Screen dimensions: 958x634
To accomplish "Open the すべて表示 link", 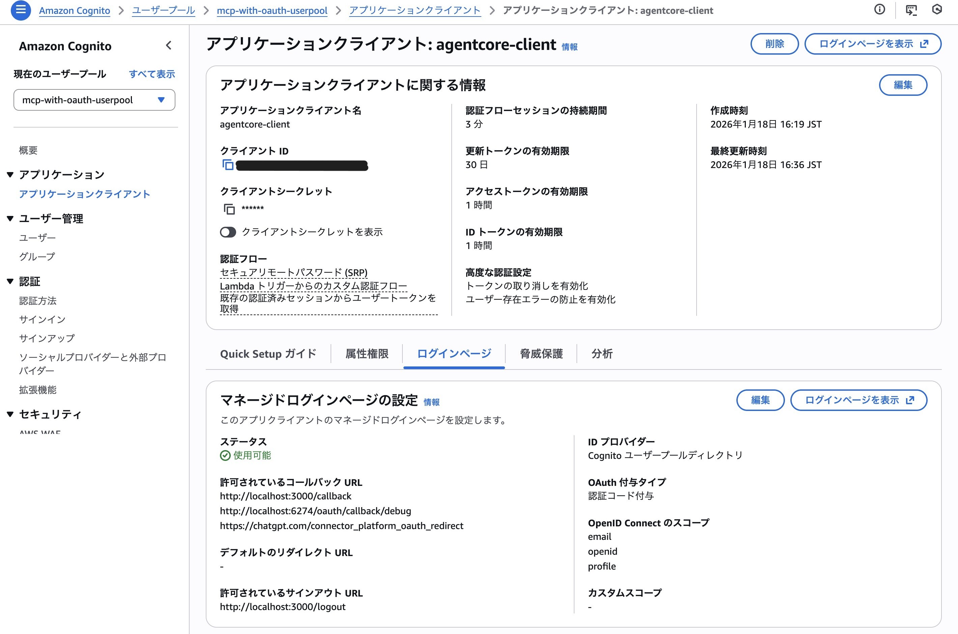I will [151, 74].
